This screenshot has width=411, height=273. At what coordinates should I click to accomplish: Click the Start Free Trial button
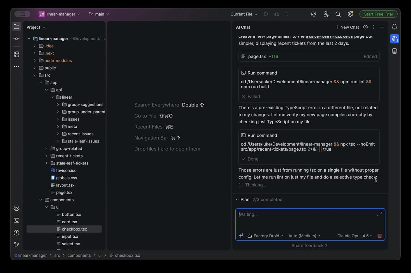pyautogui.click(x=378, y=14)
